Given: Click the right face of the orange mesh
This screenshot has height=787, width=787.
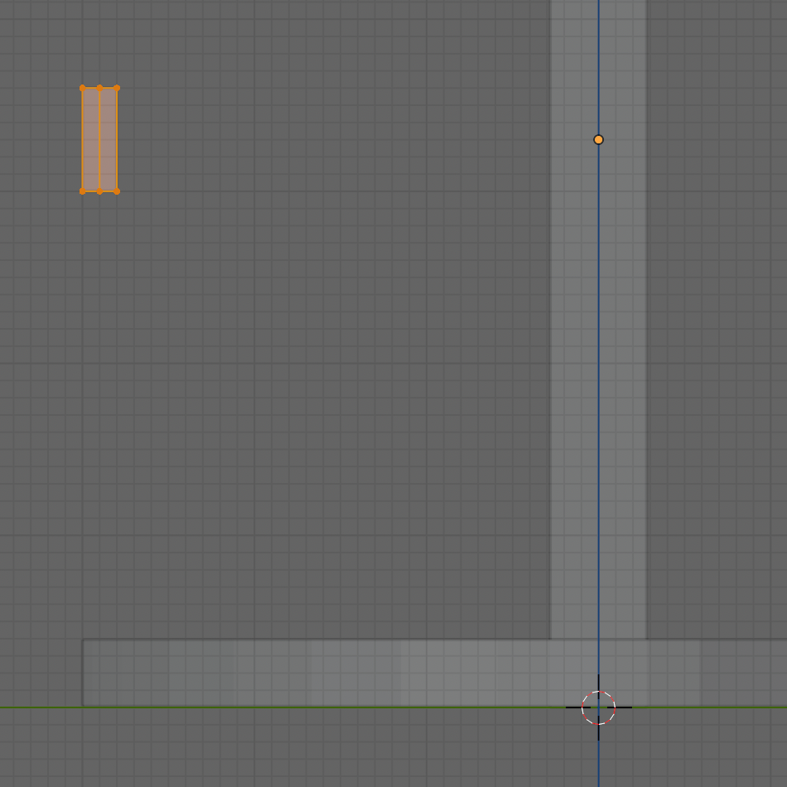Looking at the screenshot, I should point(109,139).
